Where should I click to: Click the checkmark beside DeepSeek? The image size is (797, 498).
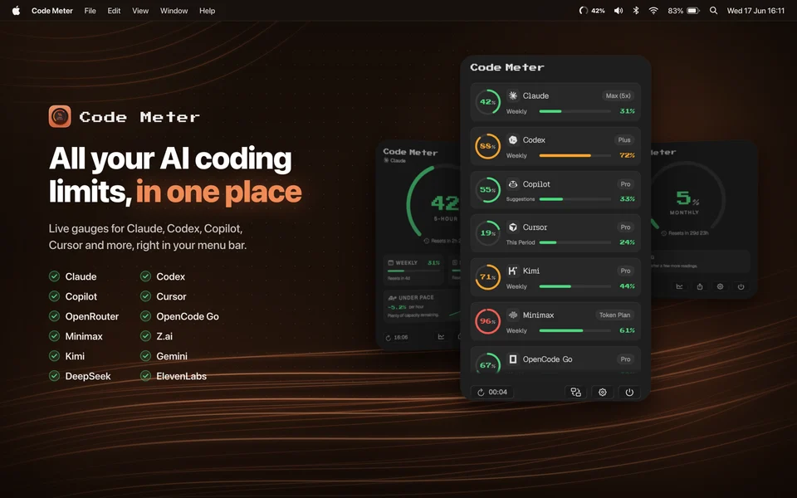(55, 376)
